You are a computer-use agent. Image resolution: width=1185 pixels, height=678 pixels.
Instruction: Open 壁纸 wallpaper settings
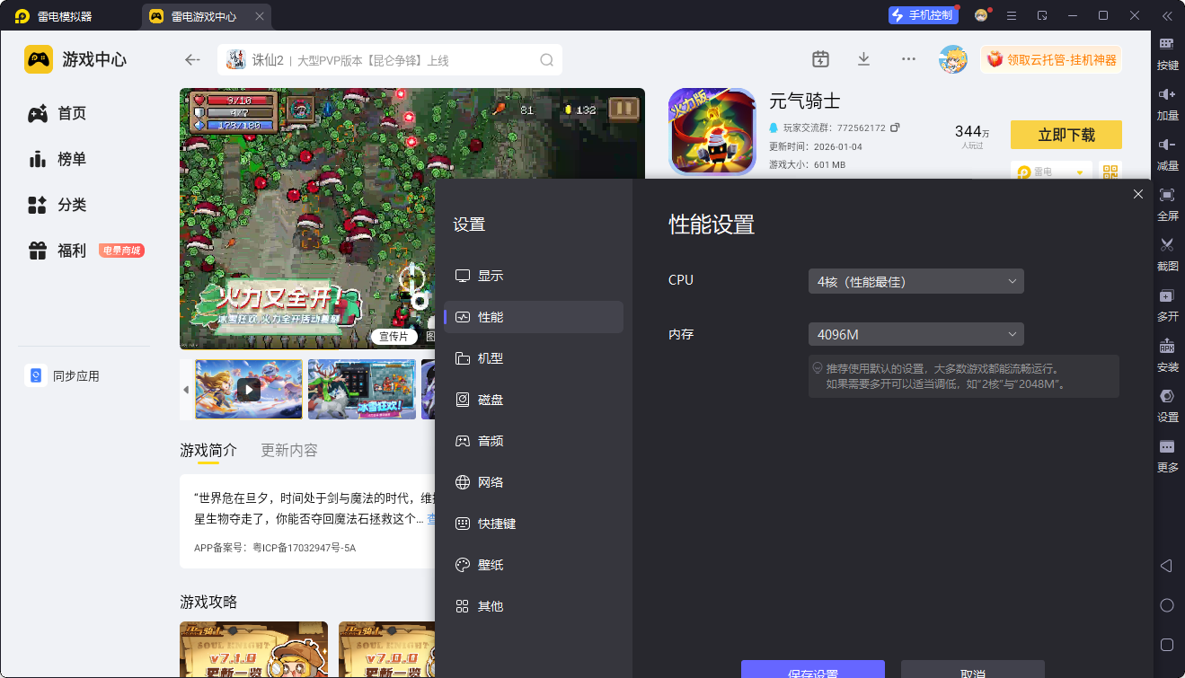(534, 565)
